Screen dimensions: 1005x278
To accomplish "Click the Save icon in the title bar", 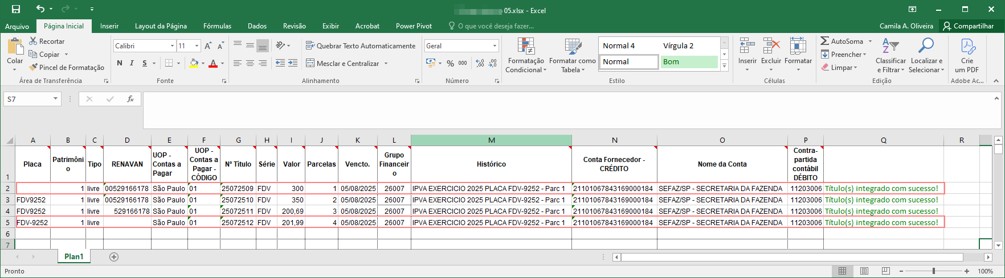I will pos(15,9).
